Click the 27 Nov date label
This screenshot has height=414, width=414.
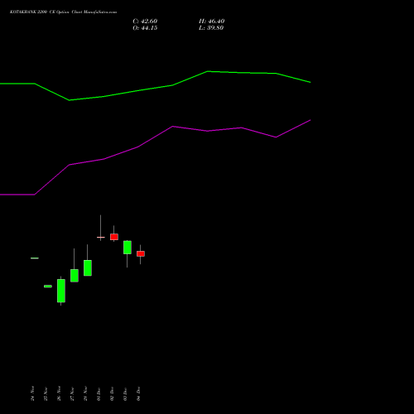pyautogui.click(x=72, y=393)
